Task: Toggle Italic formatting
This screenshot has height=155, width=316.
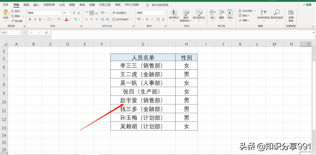Action: pos(35,19)
